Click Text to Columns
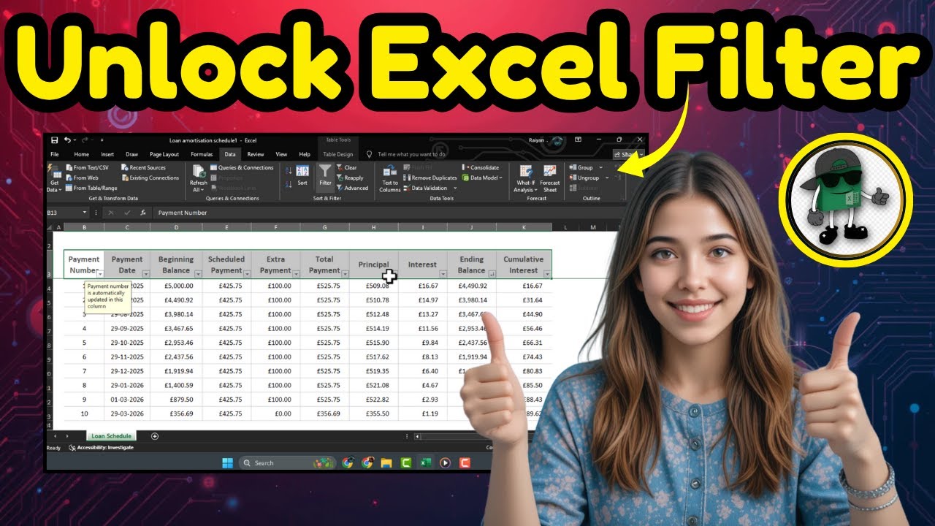The image size is (935, 526). point(390,178)
